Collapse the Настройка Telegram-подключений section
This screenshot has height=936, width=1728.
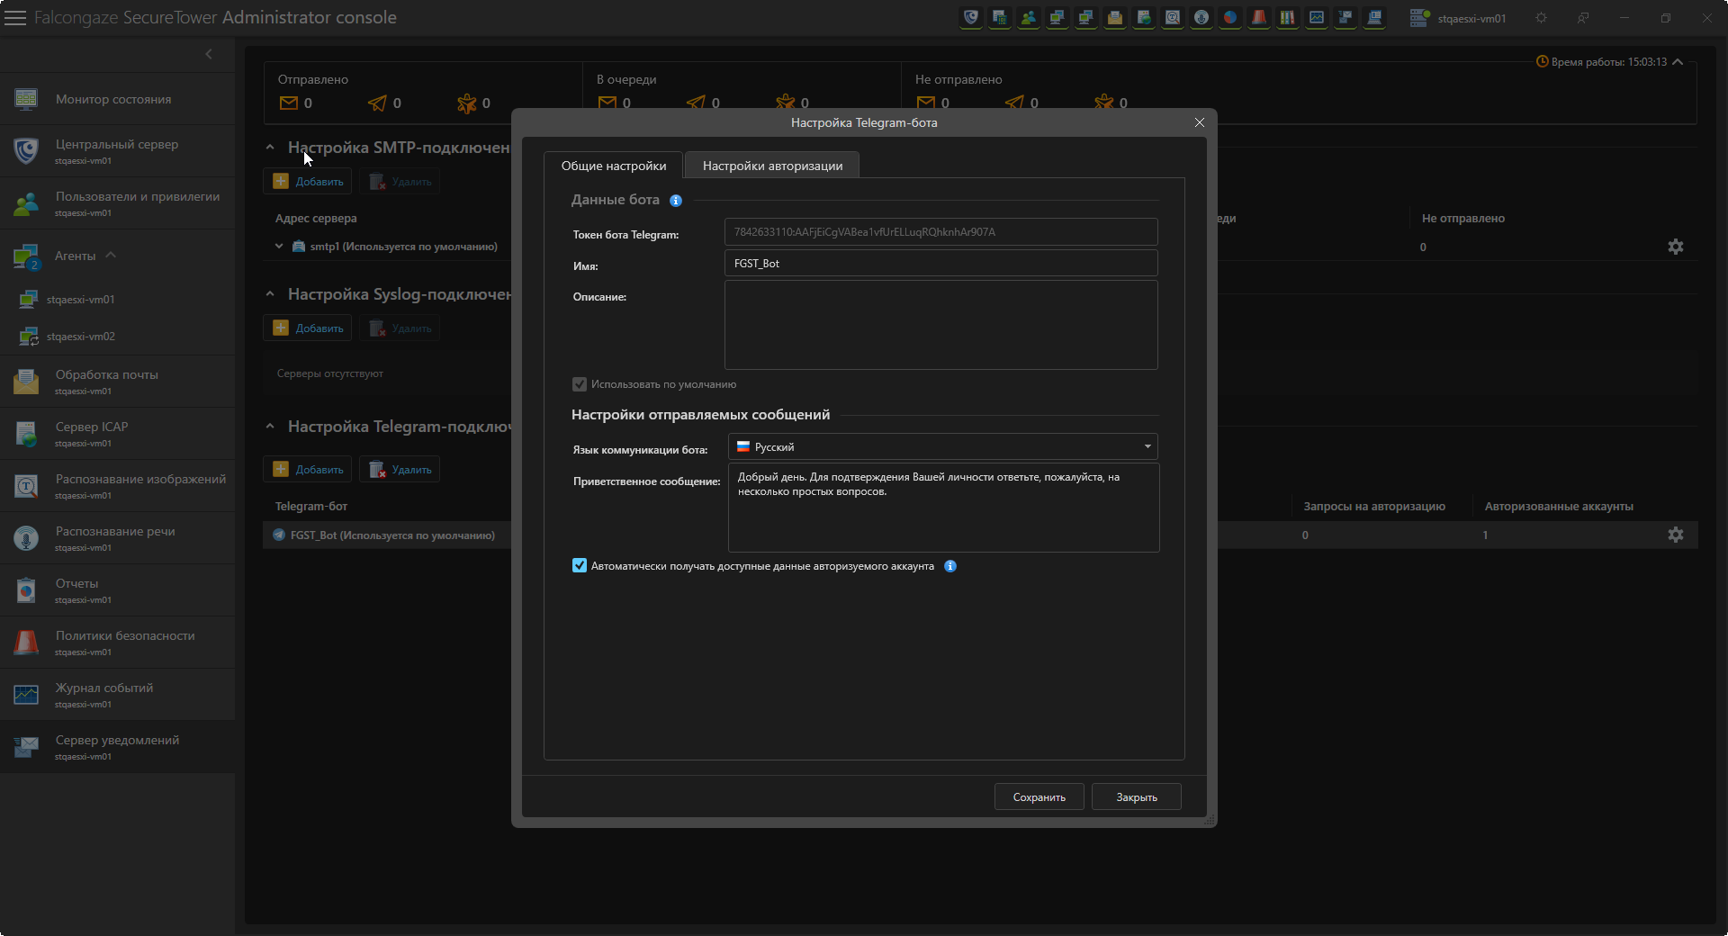pos(270,426)
